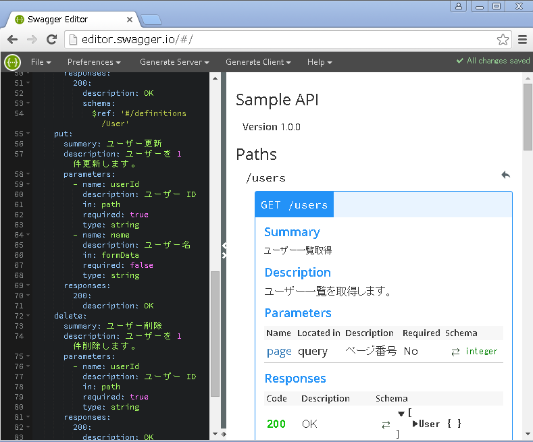
Task: Toggle schema view for 200 response
Action: pyautogui.click(x=386, y=425)
